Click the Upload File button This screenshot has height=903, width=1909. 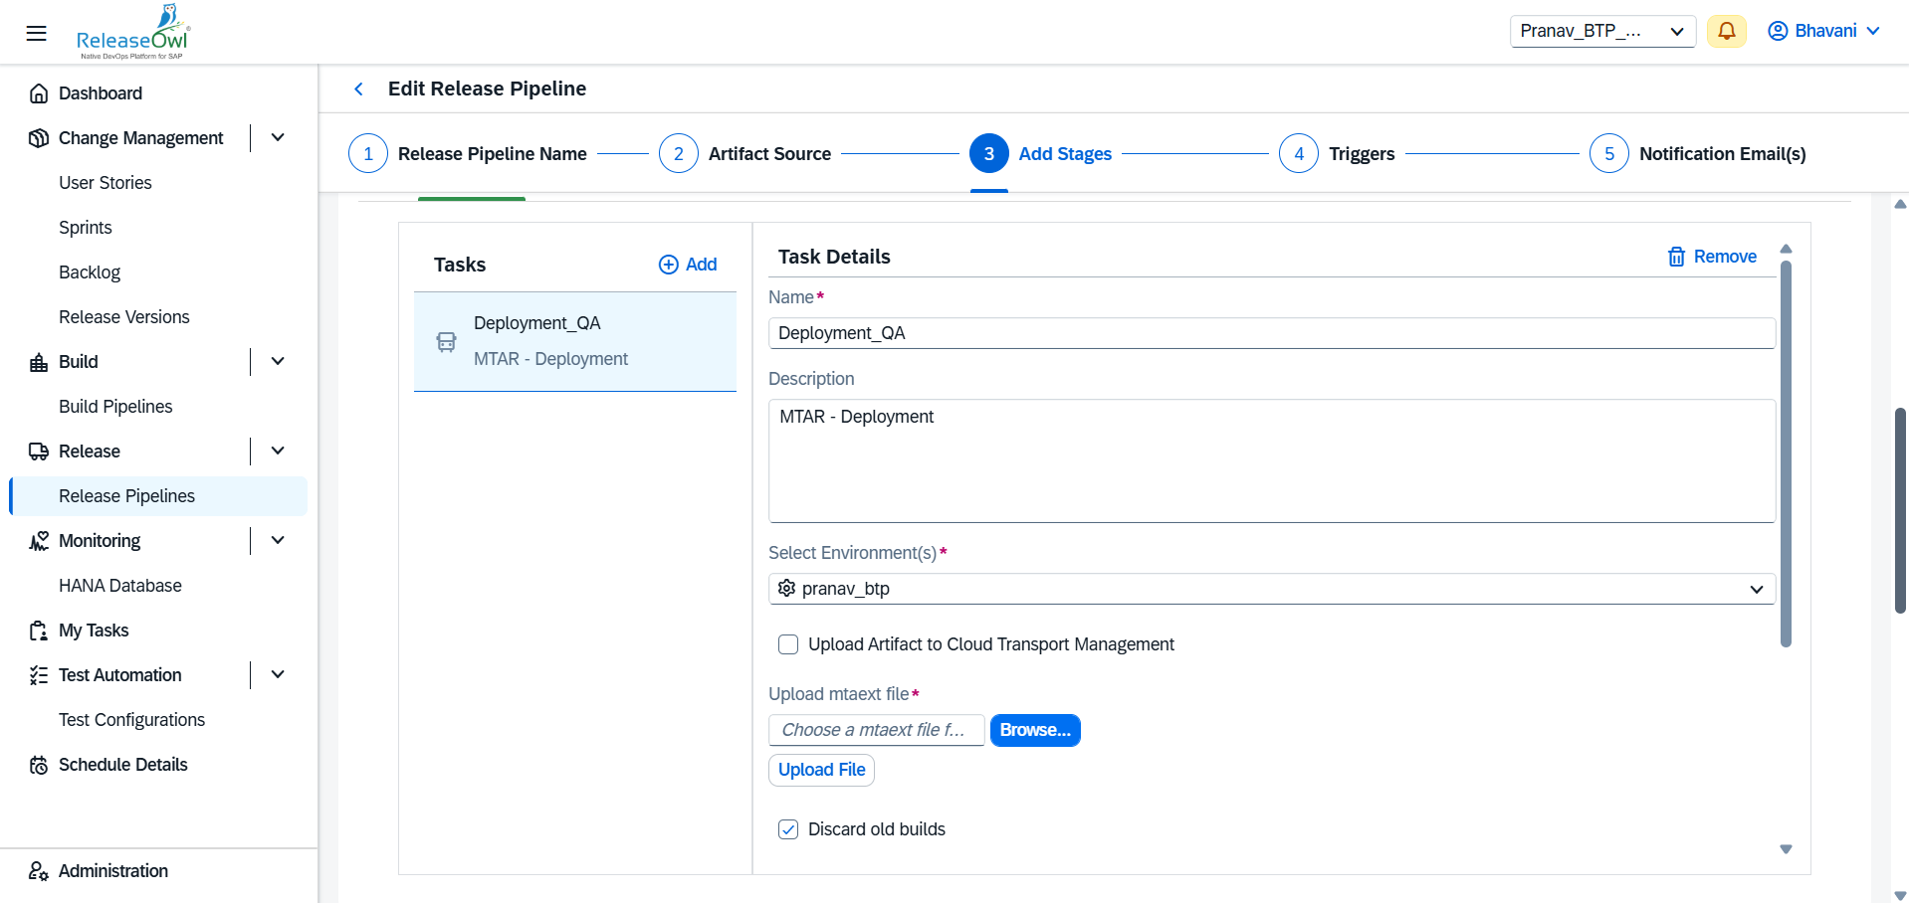tap(821, 770)
